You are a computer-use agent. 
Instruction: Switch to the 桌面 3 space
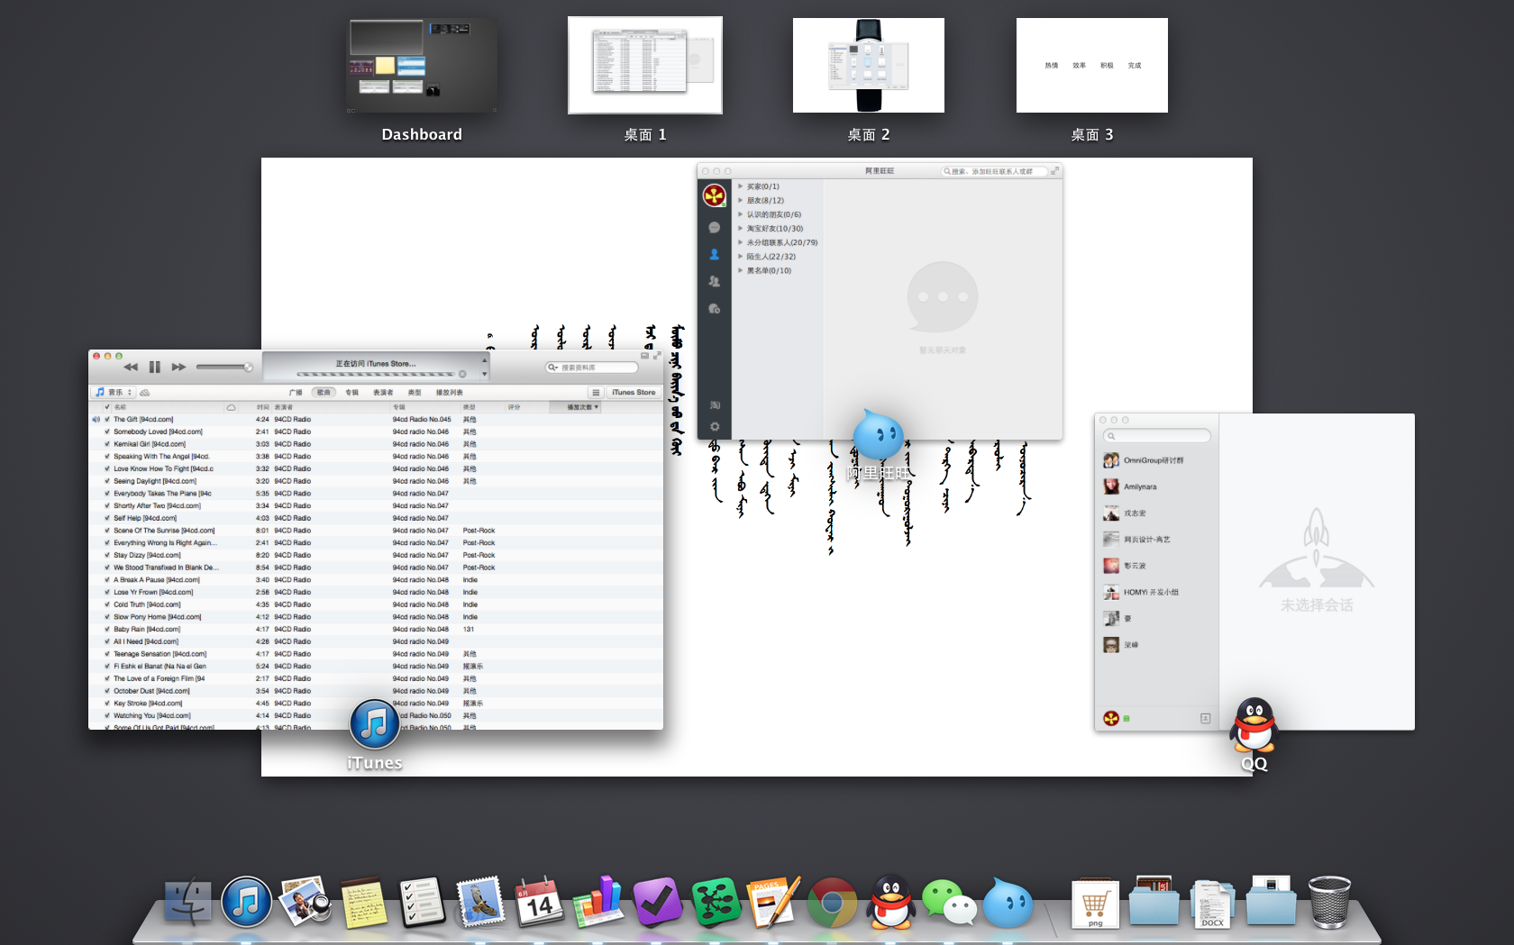(1092, 66)
